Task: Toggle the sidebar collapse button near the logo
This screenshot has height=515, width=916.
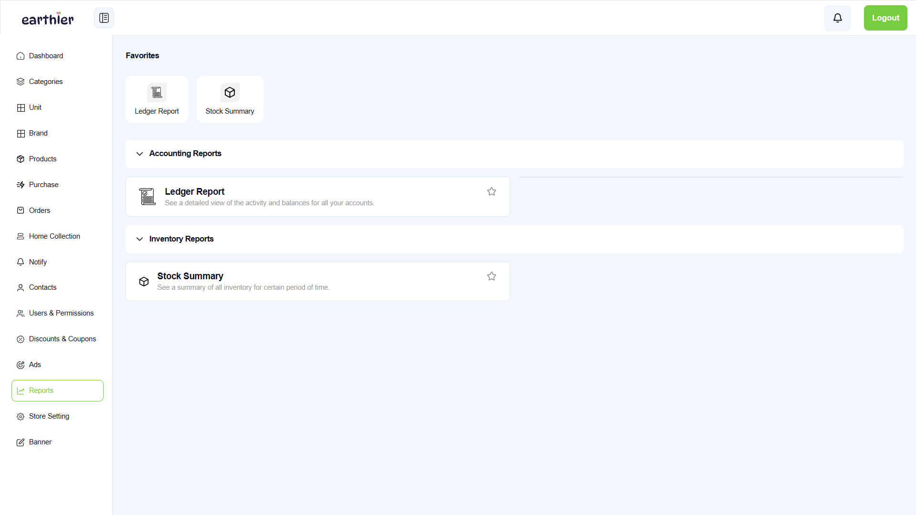Action: (x=104, y=18)
